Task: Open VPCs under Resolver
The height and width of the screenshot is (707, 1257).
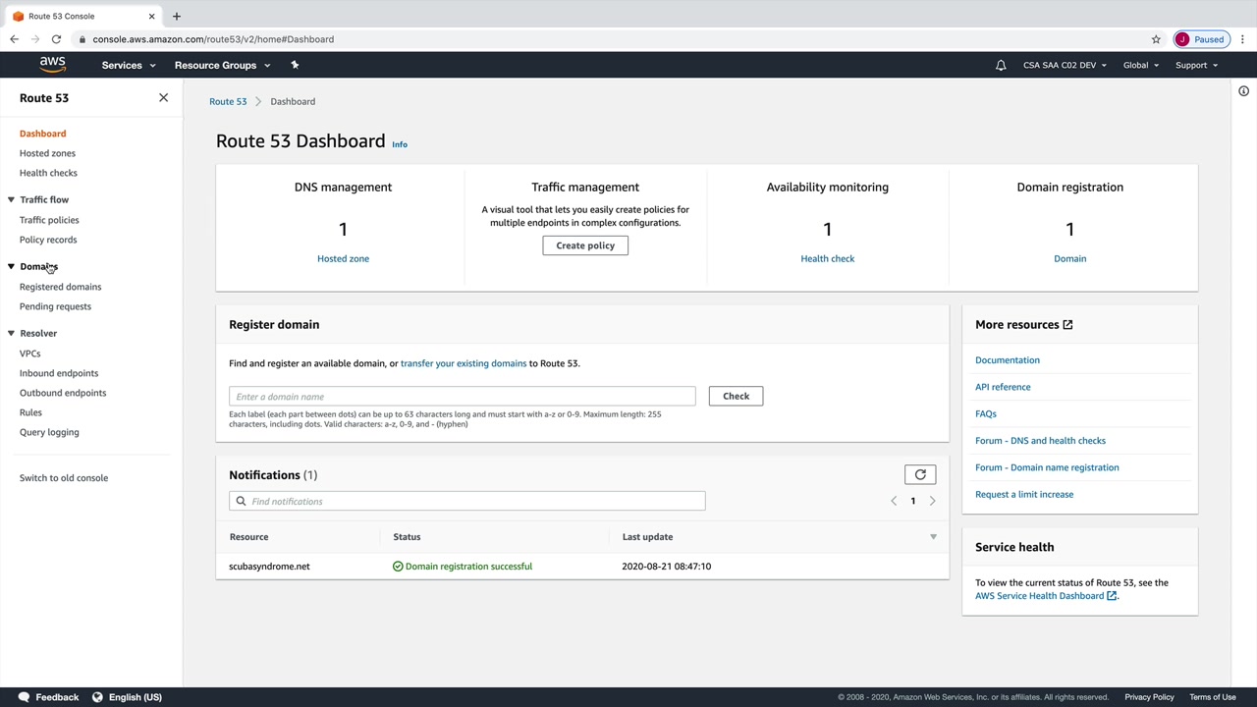Action: coord(30,353)
